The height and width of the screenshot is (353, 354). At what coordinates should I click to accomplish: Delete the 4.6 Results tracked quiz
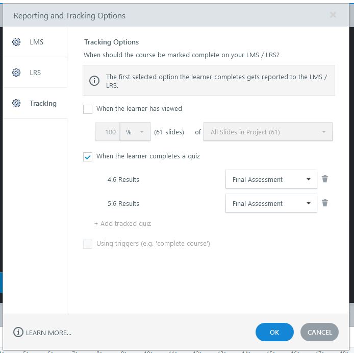pyautogui.click(x=325, y=179)
